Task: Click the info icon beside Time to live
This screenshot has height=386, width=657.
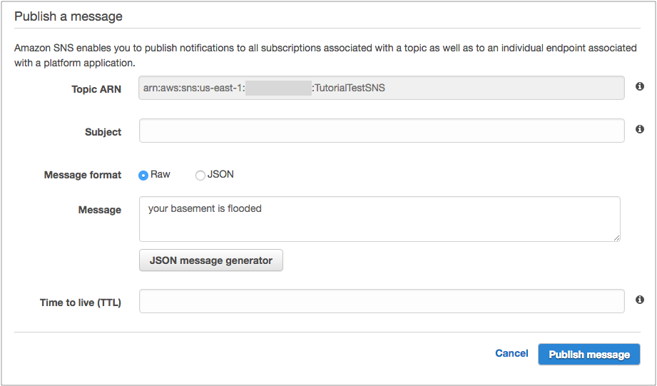Action: tap(639, 300)
